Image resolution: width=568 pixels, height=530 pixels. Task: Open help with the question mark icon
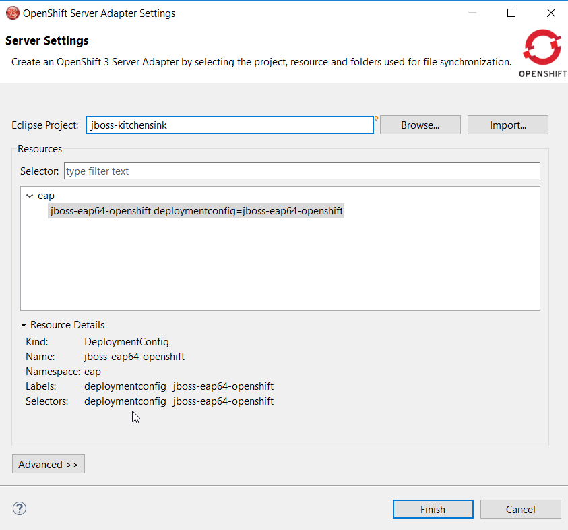coord(20,508)
